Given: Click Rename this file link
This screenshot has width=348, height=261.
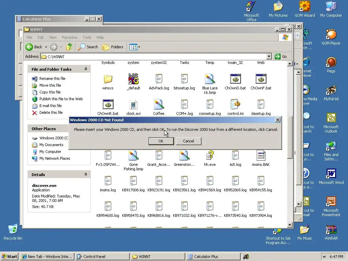Looking at the screenshot, I should (x=52, y=79).
